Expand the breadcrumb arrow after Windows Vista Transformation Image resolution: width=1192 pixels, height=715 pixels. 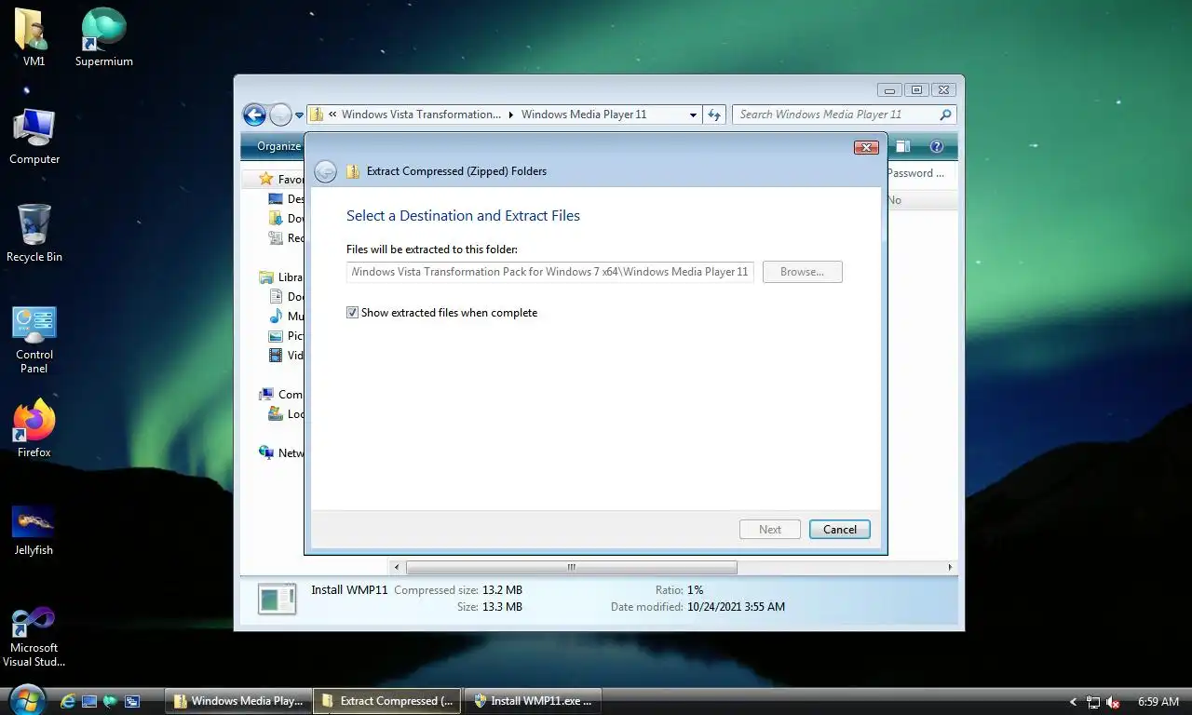(510, 115)
